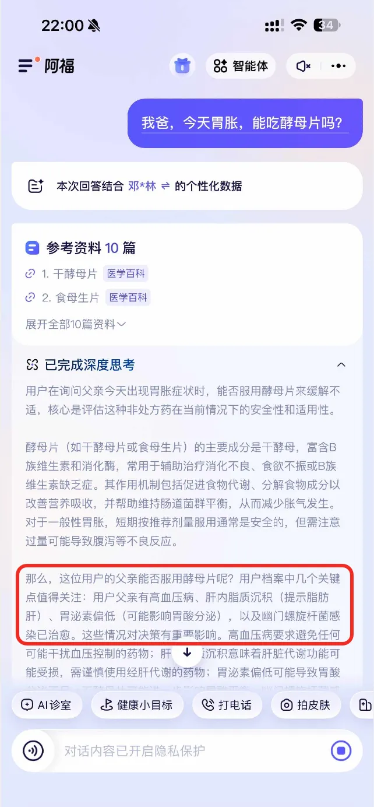Toggle the muted speaker icon
The width and height of the screenshot is (374, 807).
click(x=304, y=66)
